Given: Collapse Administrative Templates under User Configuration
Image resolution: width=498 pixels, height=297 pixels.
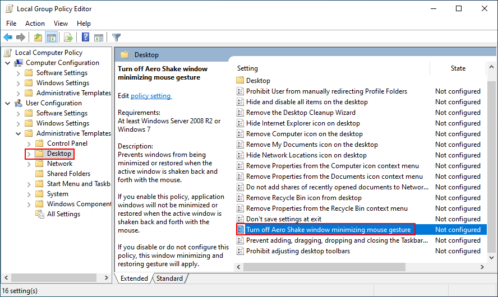Looking at the screenshot, I should click(x=19, y=133).
